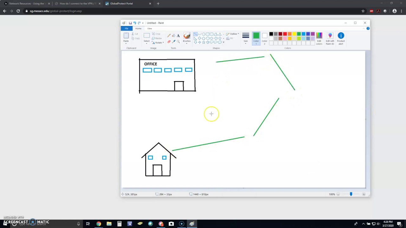Image resolution: width=406 pixels, height=228 pixels.
Task: Open Customize Quick Access Toolbar arrow
Action: 143,23
